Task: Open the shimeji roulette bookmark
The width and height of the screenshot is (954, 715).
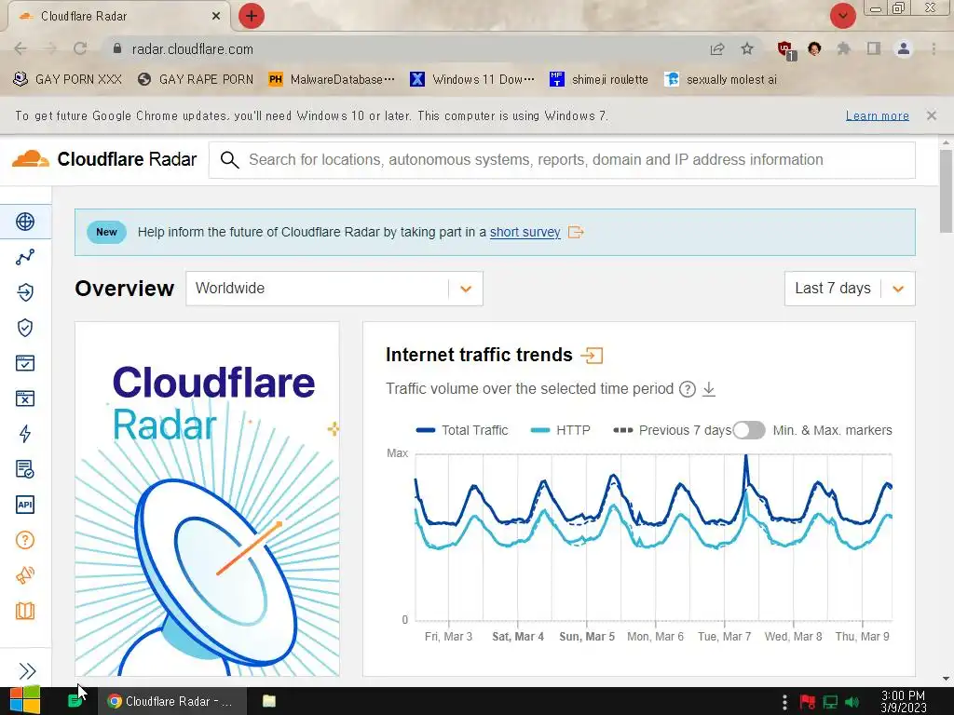Action: 599,80
